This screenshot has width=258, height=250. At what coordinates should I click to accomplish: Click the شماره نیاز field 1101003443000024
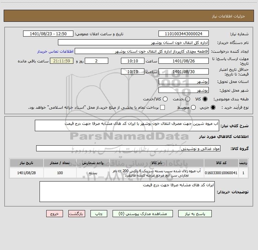(184, 34)
